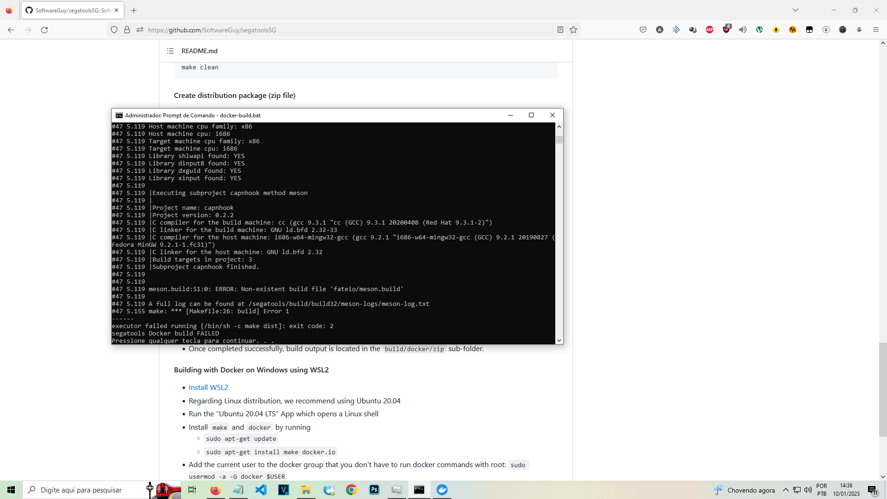Bookmark the page with the star
This screenshot has width=887, height=499.
tap(573, 29)
